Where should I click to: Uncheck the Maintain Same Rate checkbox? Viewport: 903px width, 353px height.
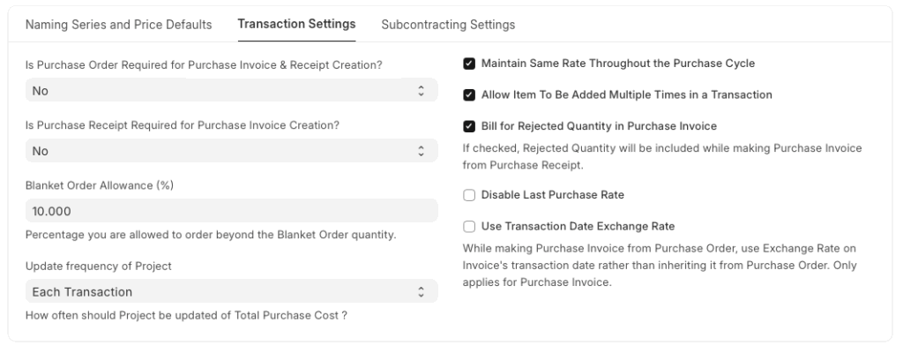pos(469,64)
